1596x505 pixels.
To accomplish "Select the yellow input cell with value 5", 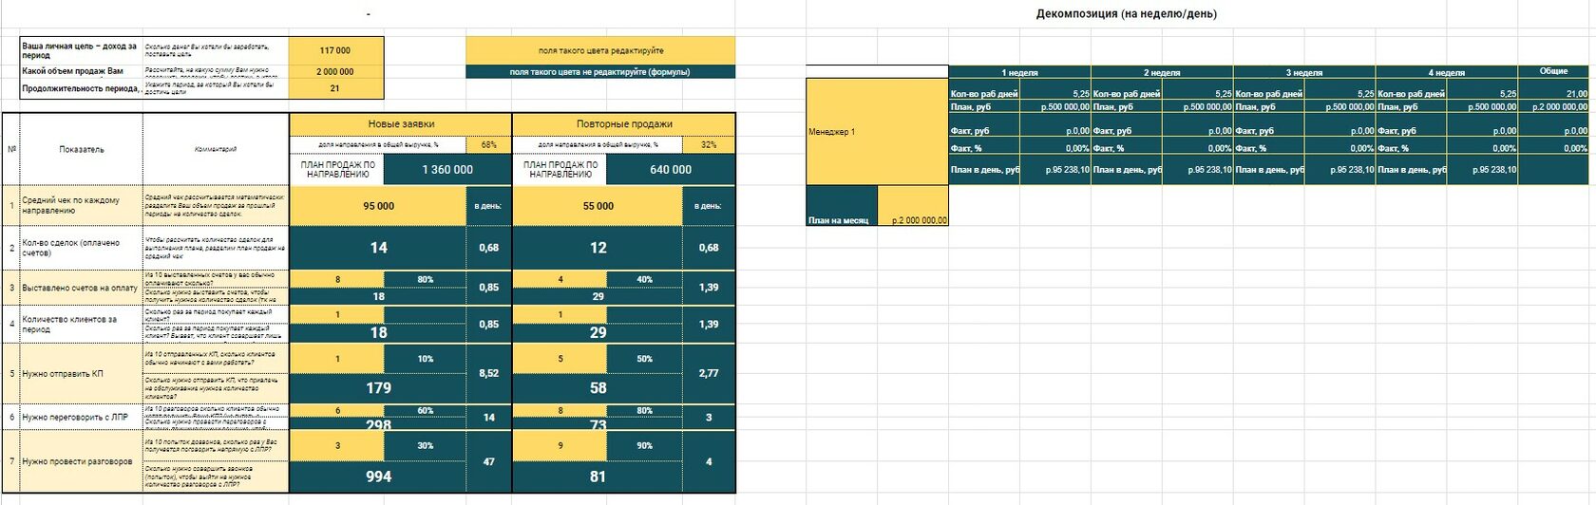I will click(560, 358).
